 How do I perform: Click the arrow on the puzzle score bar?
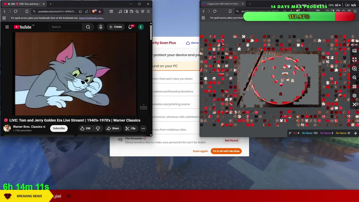(x=355, y=133)
